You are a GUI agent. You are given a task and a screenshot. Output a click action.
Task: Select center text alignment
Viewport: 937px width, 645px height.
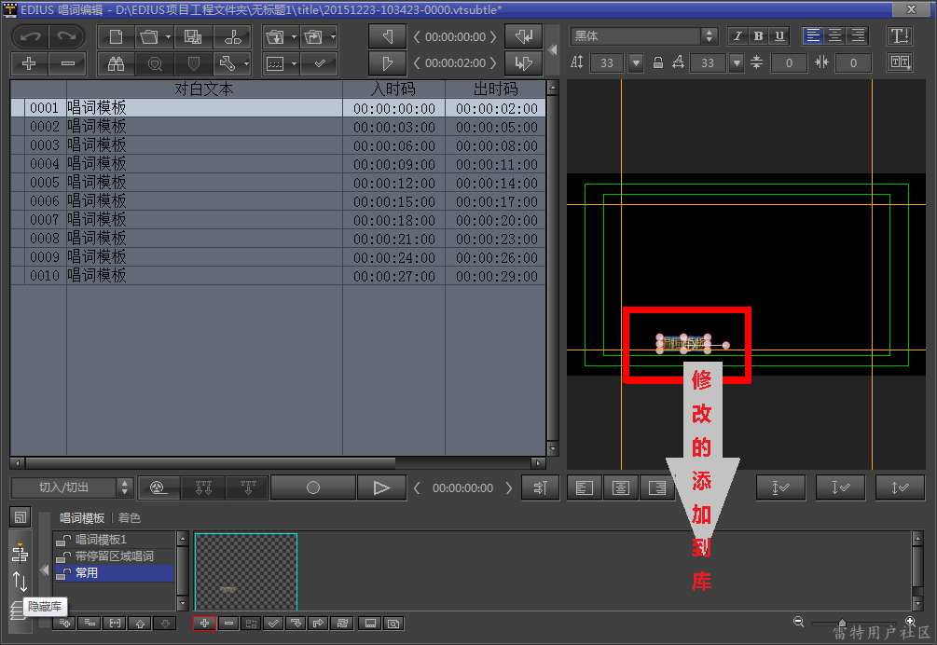click(834, 36)
